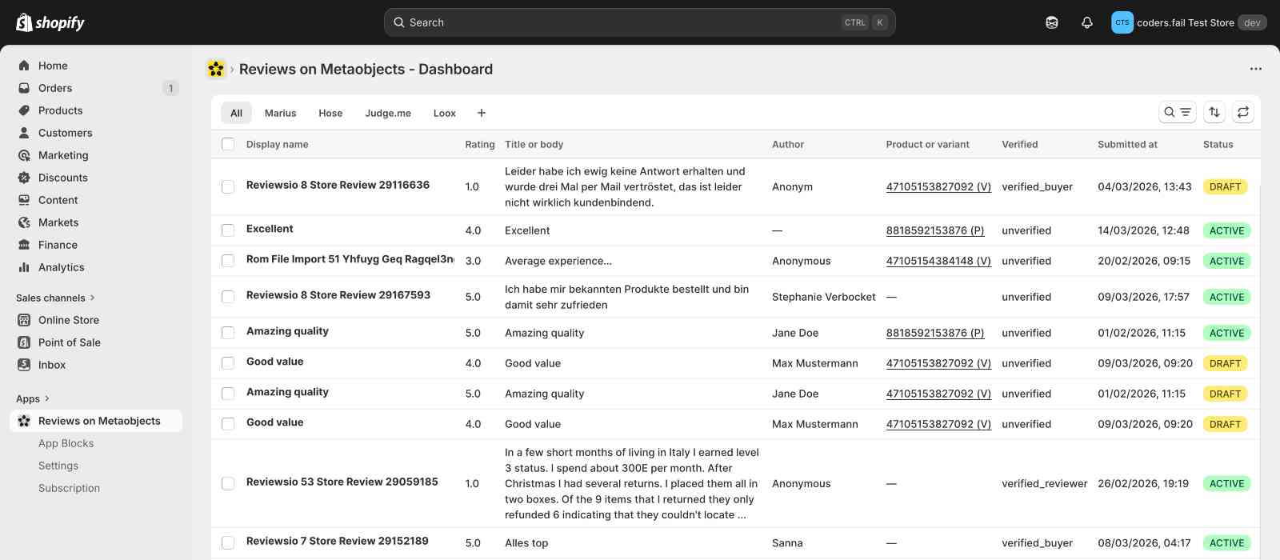
Task: Click the verified_reviewer cell
Action: click(x=1045, y=483)
